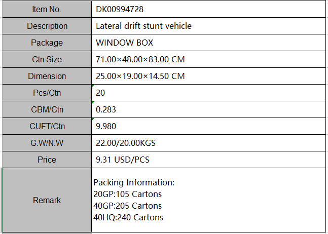Select the 9.31 USD/PCS price cell
Screen dimensions: 328x234
208,160
